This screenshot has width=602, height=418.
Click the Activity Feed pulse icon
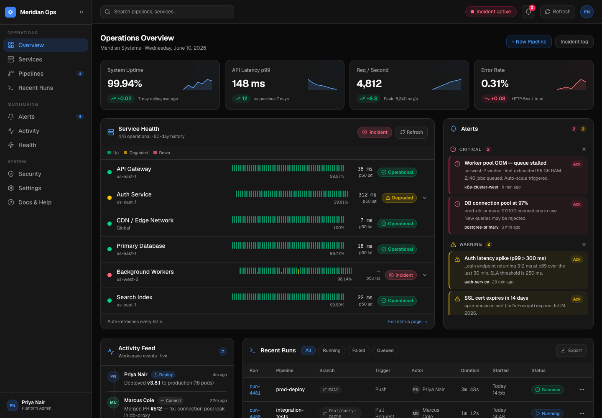111,352
